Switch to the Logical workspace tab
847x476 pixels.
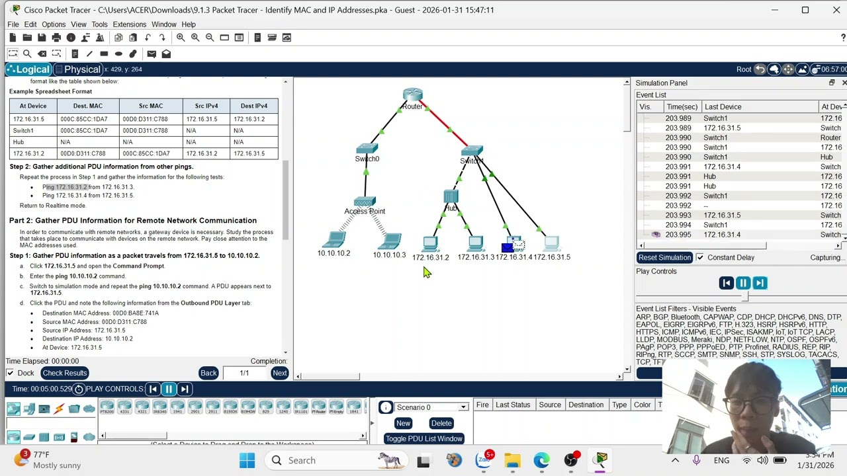pyautogui.click(x=28, y=69)
